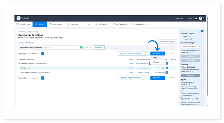The width and height of the screenshot is (224, 123).
Task: Collapse the right sidebar with blue arrow icon
Action: 202,31
